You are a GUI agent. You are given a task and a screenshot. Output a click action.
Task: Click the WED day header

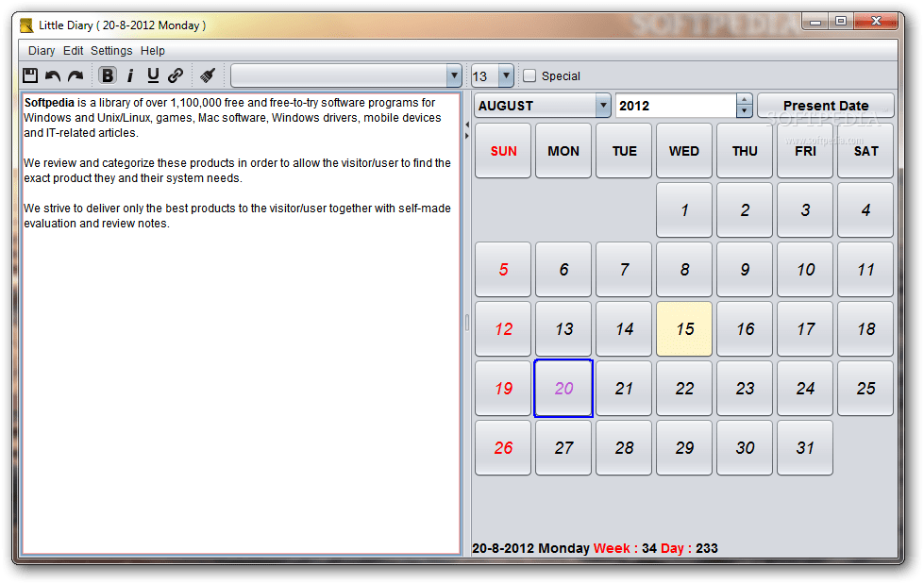coord(684,151)
